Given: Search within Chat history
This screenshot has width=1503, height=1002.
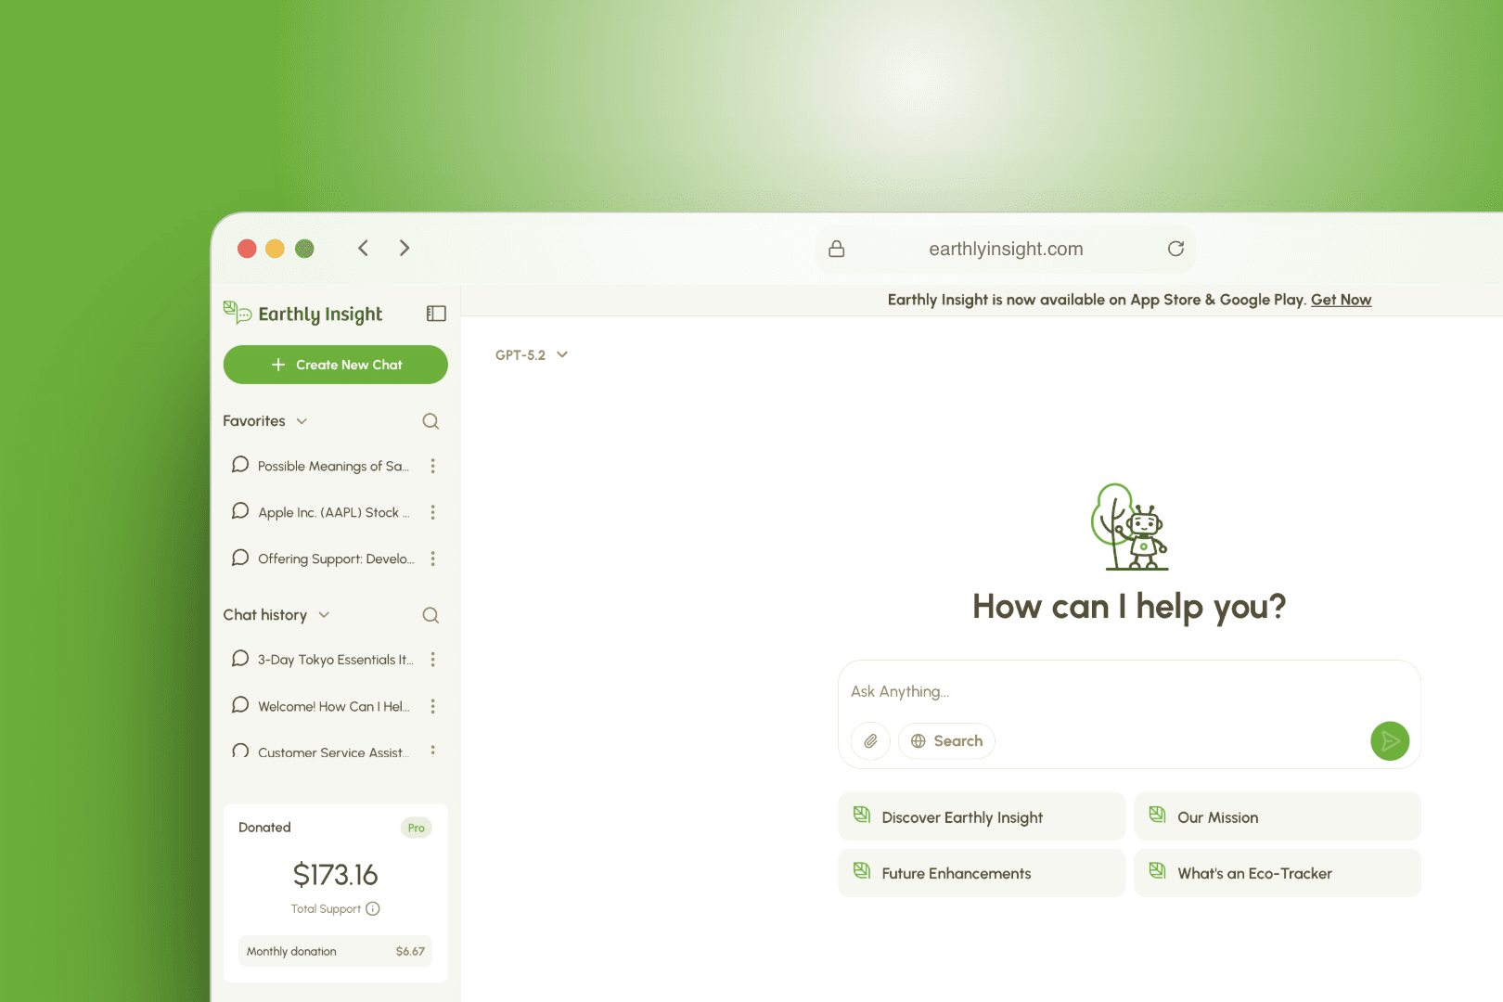Looking at the screenshot, I should (x=430, y=615).
